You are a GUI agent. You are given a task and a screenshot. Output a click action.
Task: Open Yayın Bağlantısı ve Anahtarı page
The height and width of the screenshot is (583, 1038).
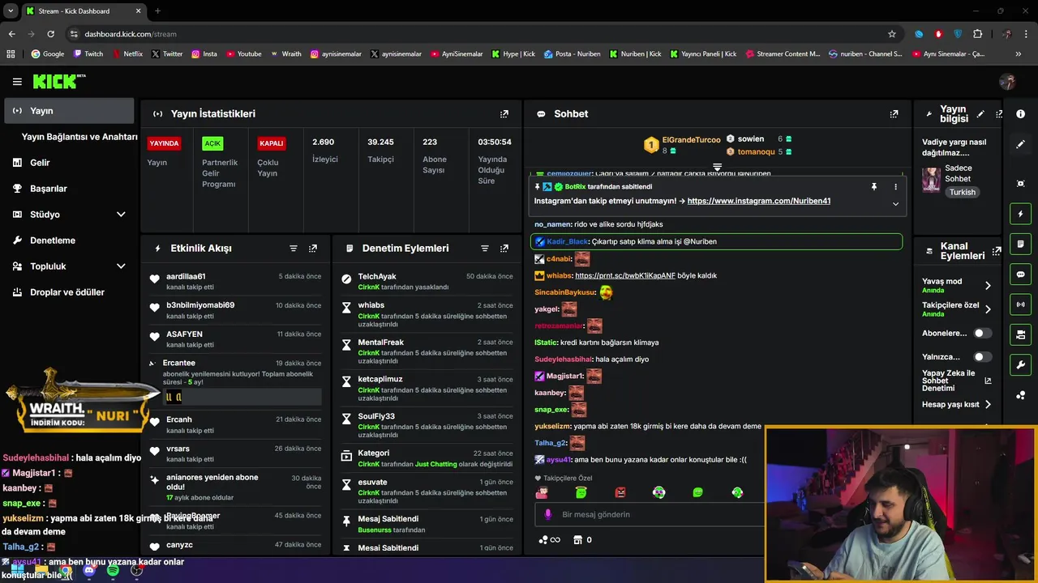tap(79, 137)
